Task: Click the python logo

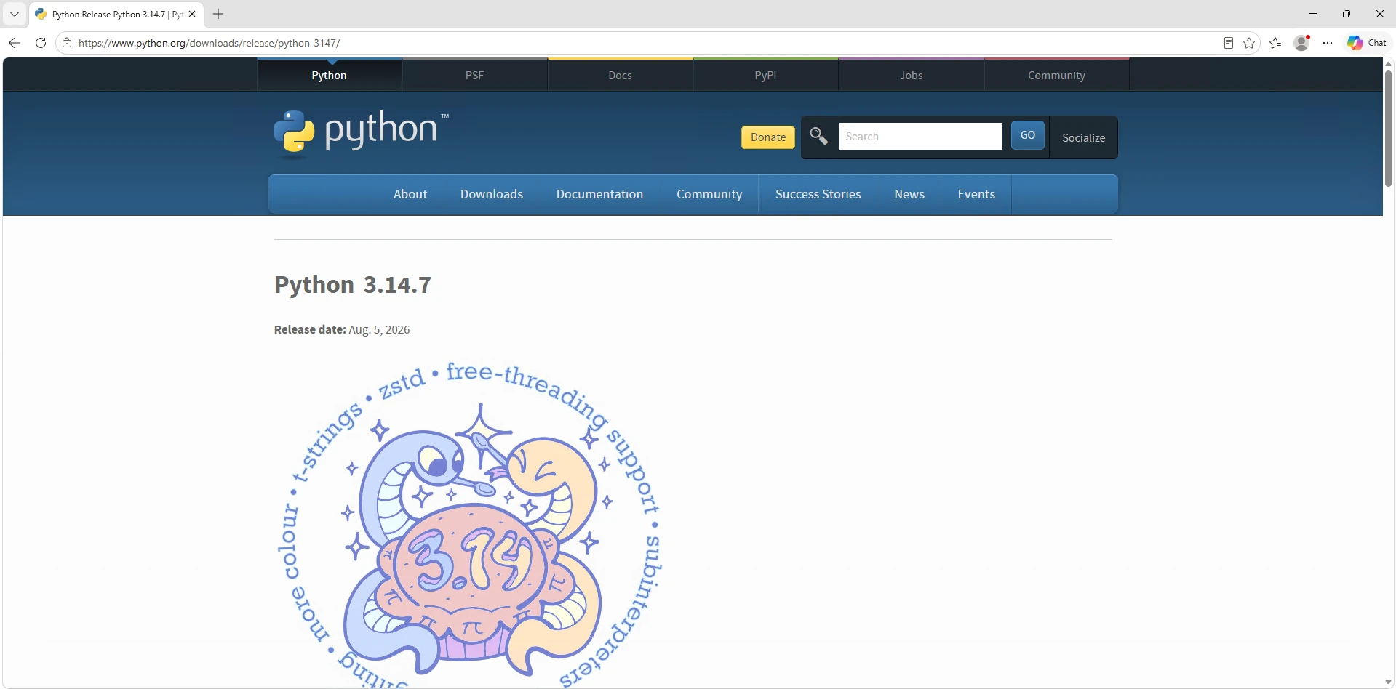Action: (x=361, y=133)
